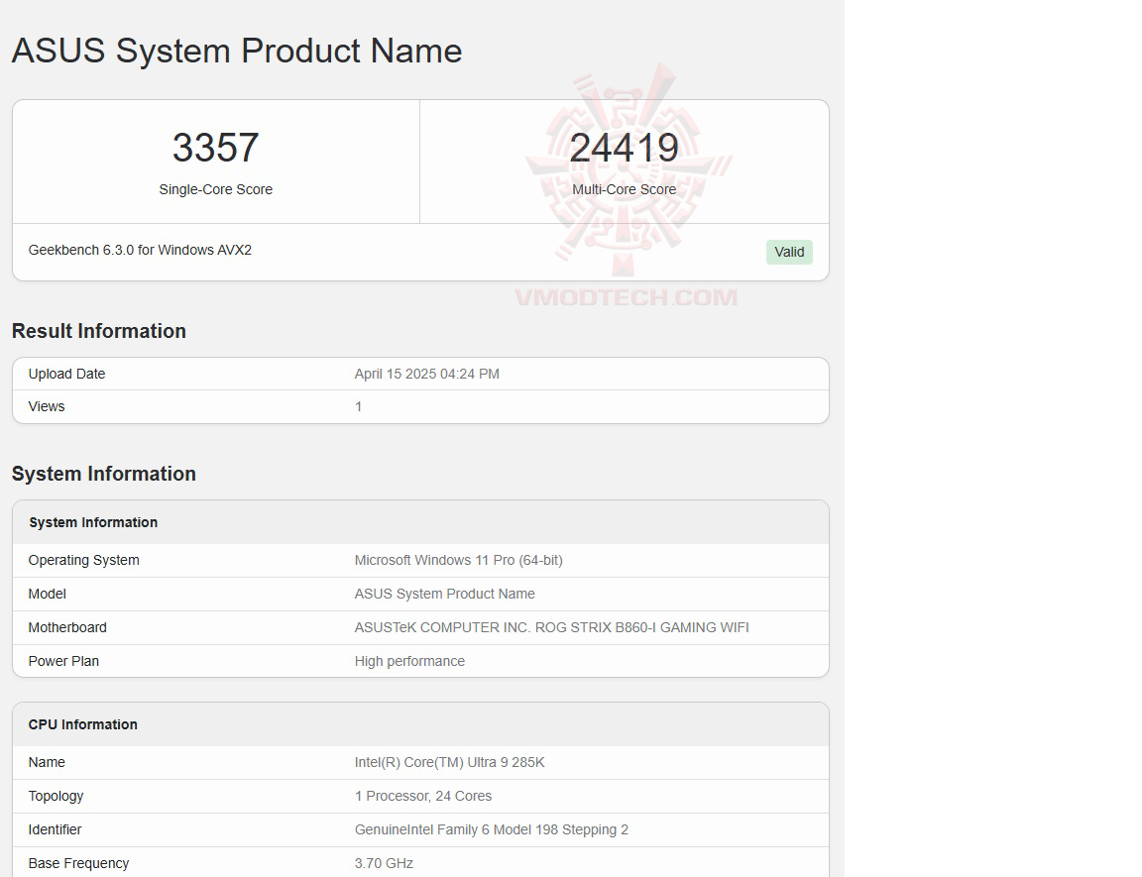Click the Views count value
Viewport: 1142px width, 877px height.
[358, 406]
